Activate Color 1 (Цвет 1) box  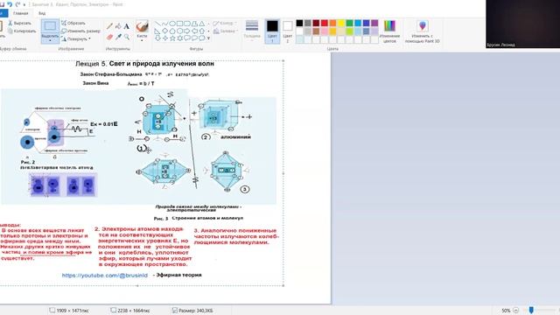point(272,31)
